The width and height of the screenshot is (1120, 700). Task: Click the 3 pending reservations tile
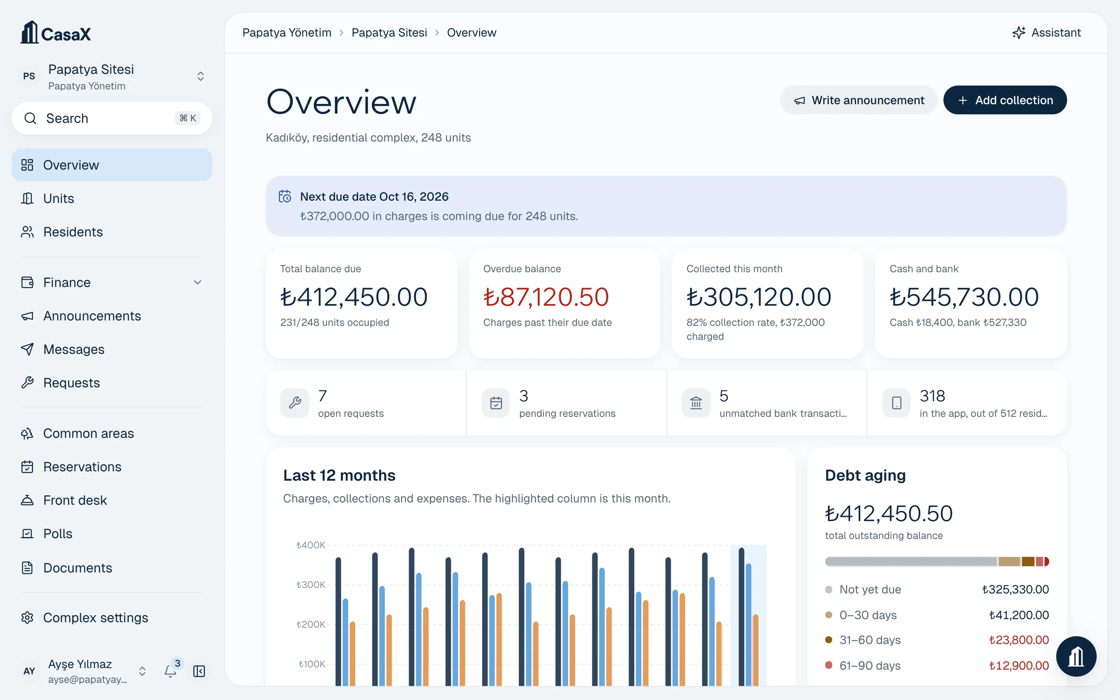[x=567, y=403]
